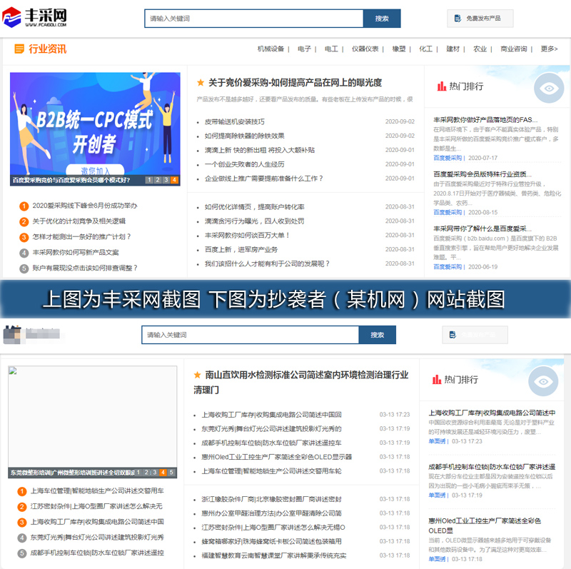Image resolution: width=571 pixels, height=569 pixels.
Task: Click the 搜索 button in top search bar
Action: tap(382, 19)
